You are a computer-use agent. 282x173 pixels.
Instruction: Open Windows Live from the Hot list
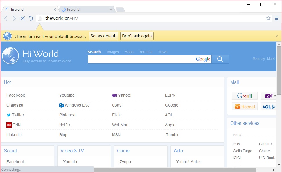pos(74,105)
